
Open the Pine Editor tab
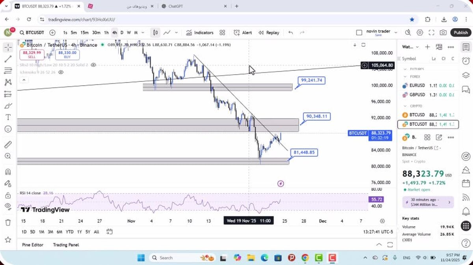(33, 245)
